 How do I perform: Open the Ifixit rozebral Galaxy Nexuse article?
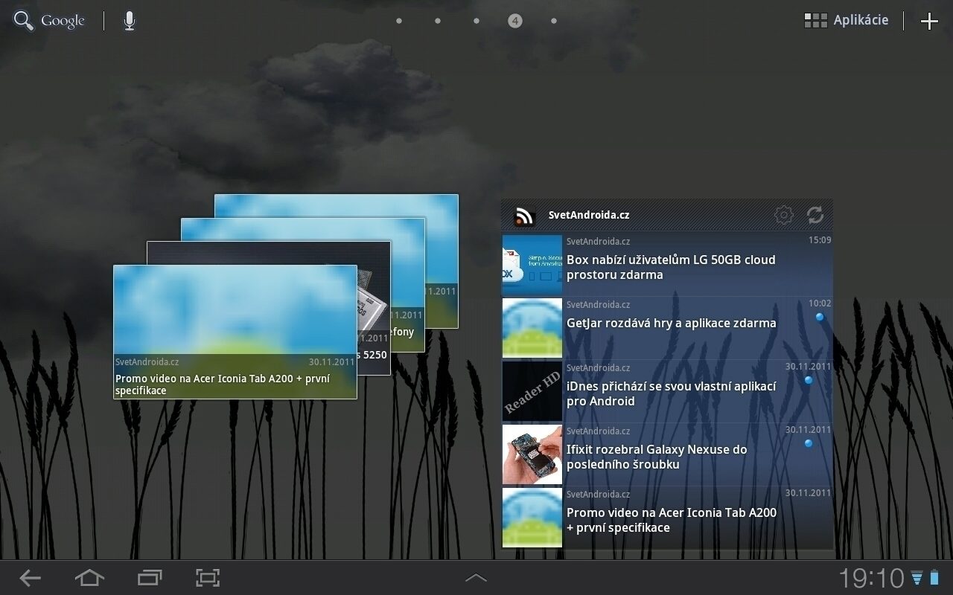click(x=667, y=454)
